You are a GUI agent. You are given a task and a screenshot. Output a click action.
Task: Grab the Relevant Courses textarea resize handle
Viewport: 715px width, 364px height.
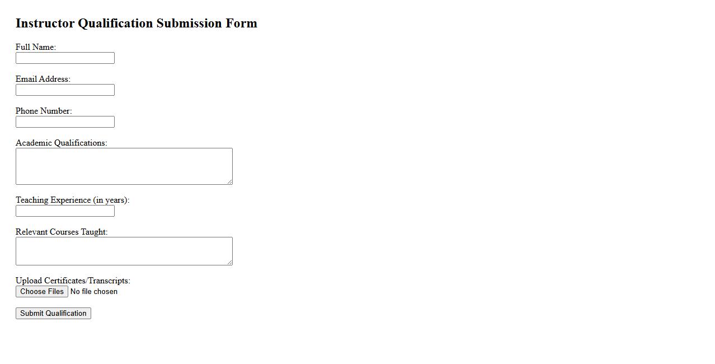229,262
